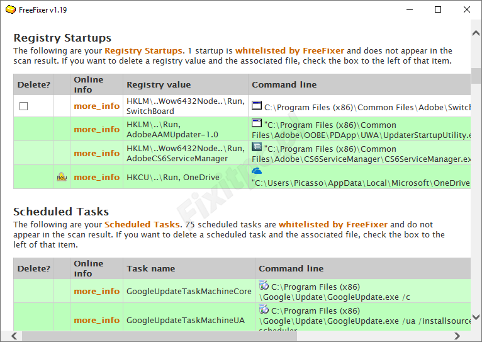The image size is (482, 342).
Task: Click the horizontal scrollbar thumb
Action: click(159, 336)
